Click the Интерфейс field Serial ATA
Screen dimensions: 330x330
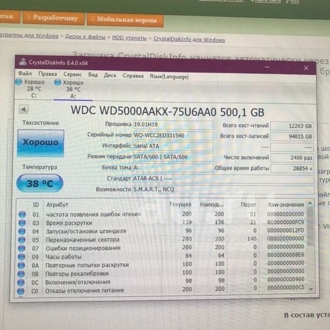click(173, 146)
